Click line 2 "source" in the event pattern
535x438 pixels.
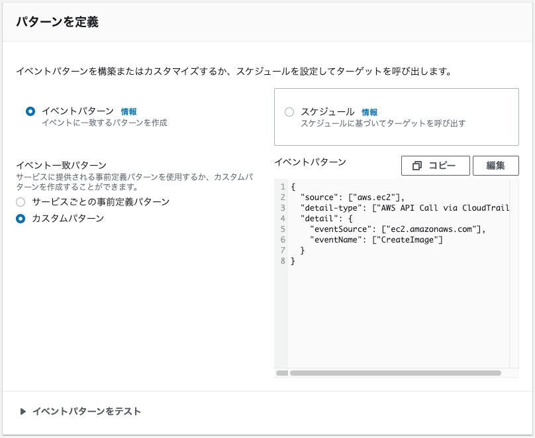click(352, 197)
